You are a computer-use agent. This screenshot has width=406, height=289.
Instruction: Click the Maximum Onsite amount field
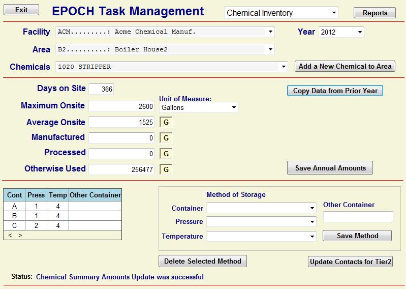121,106
